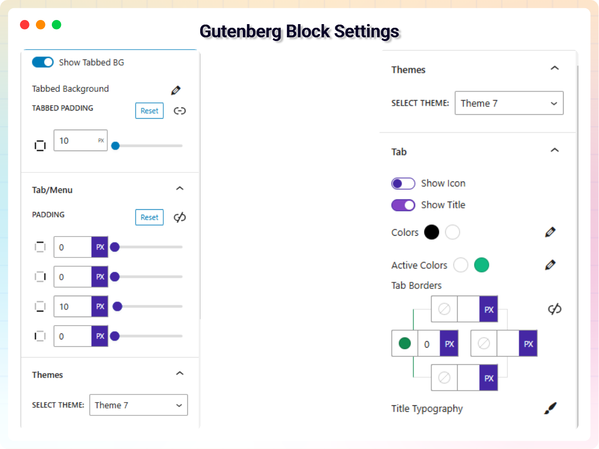The width and height of the screenshot is (599, 449).
Task: Click the unlink icon beside Tab Borders
Action: 554,309
